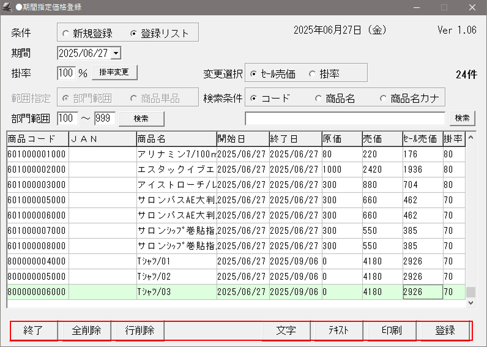Select 商品名カナ search condition

[384, 99]
